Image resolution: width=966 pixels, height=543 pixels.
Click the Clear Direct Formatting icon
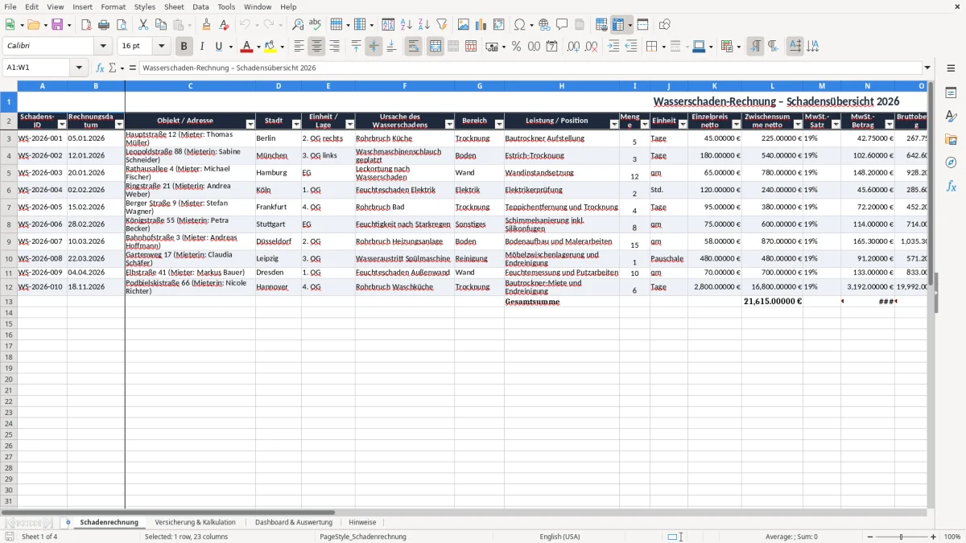[x=225, y=25]
